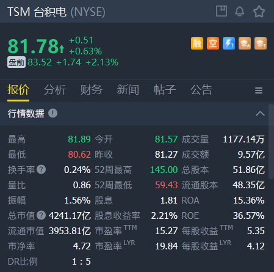Open the 公告 tab

point(201,90)
